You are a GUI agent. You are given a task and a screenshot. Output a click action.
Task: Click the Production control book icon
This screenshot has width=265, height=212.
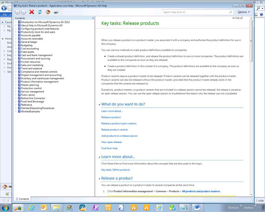point(19,88)
